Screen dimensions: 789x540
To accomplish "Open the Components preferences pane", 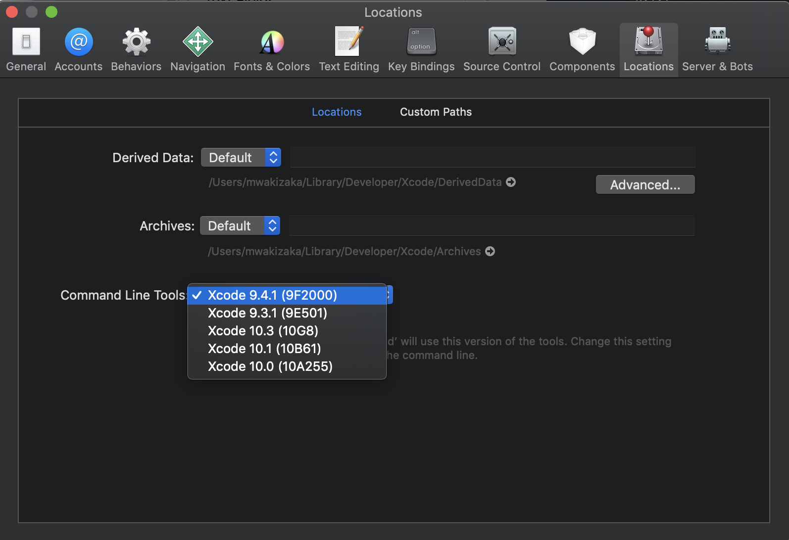I will point(582,49).
